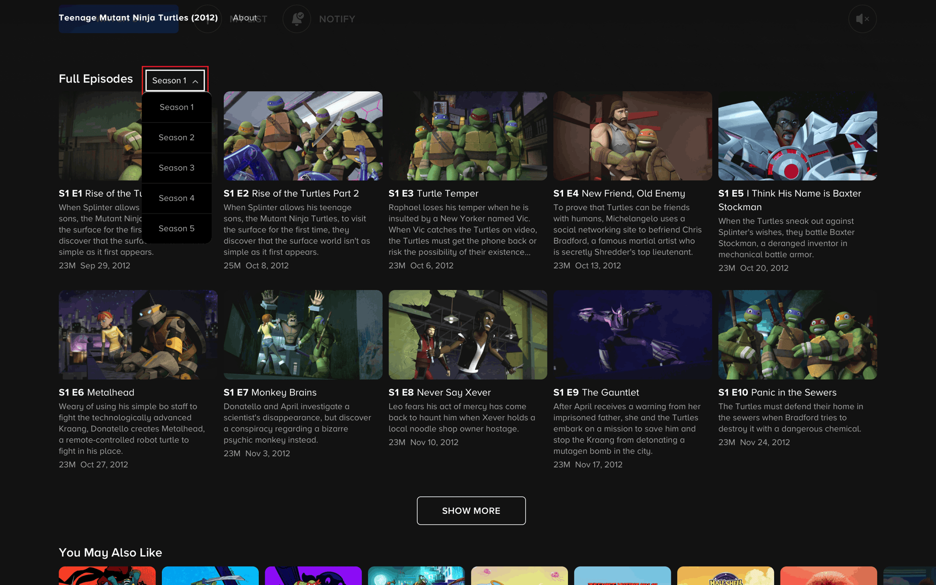Click the S1 E9 The Gauntlet title
Screen dimensions: 936x585
tap(596, 392)
